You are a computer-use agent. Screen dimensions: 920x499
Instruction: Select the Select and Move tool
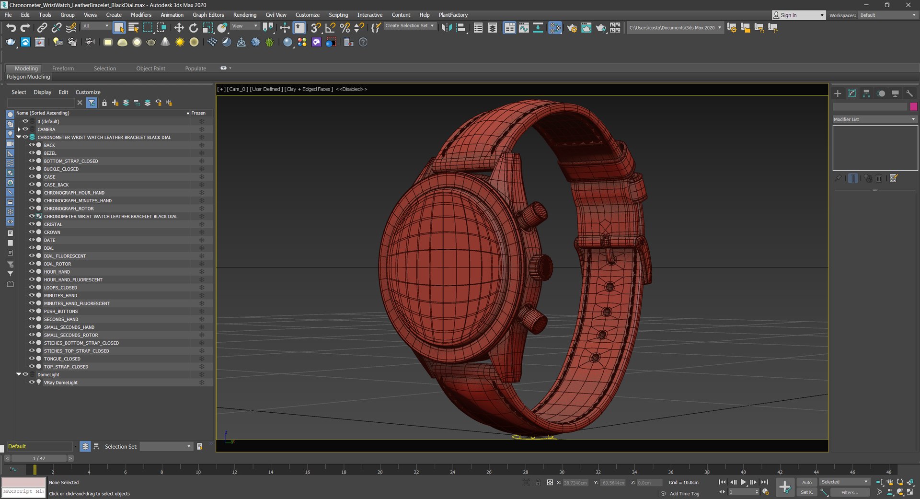(179, 28)
